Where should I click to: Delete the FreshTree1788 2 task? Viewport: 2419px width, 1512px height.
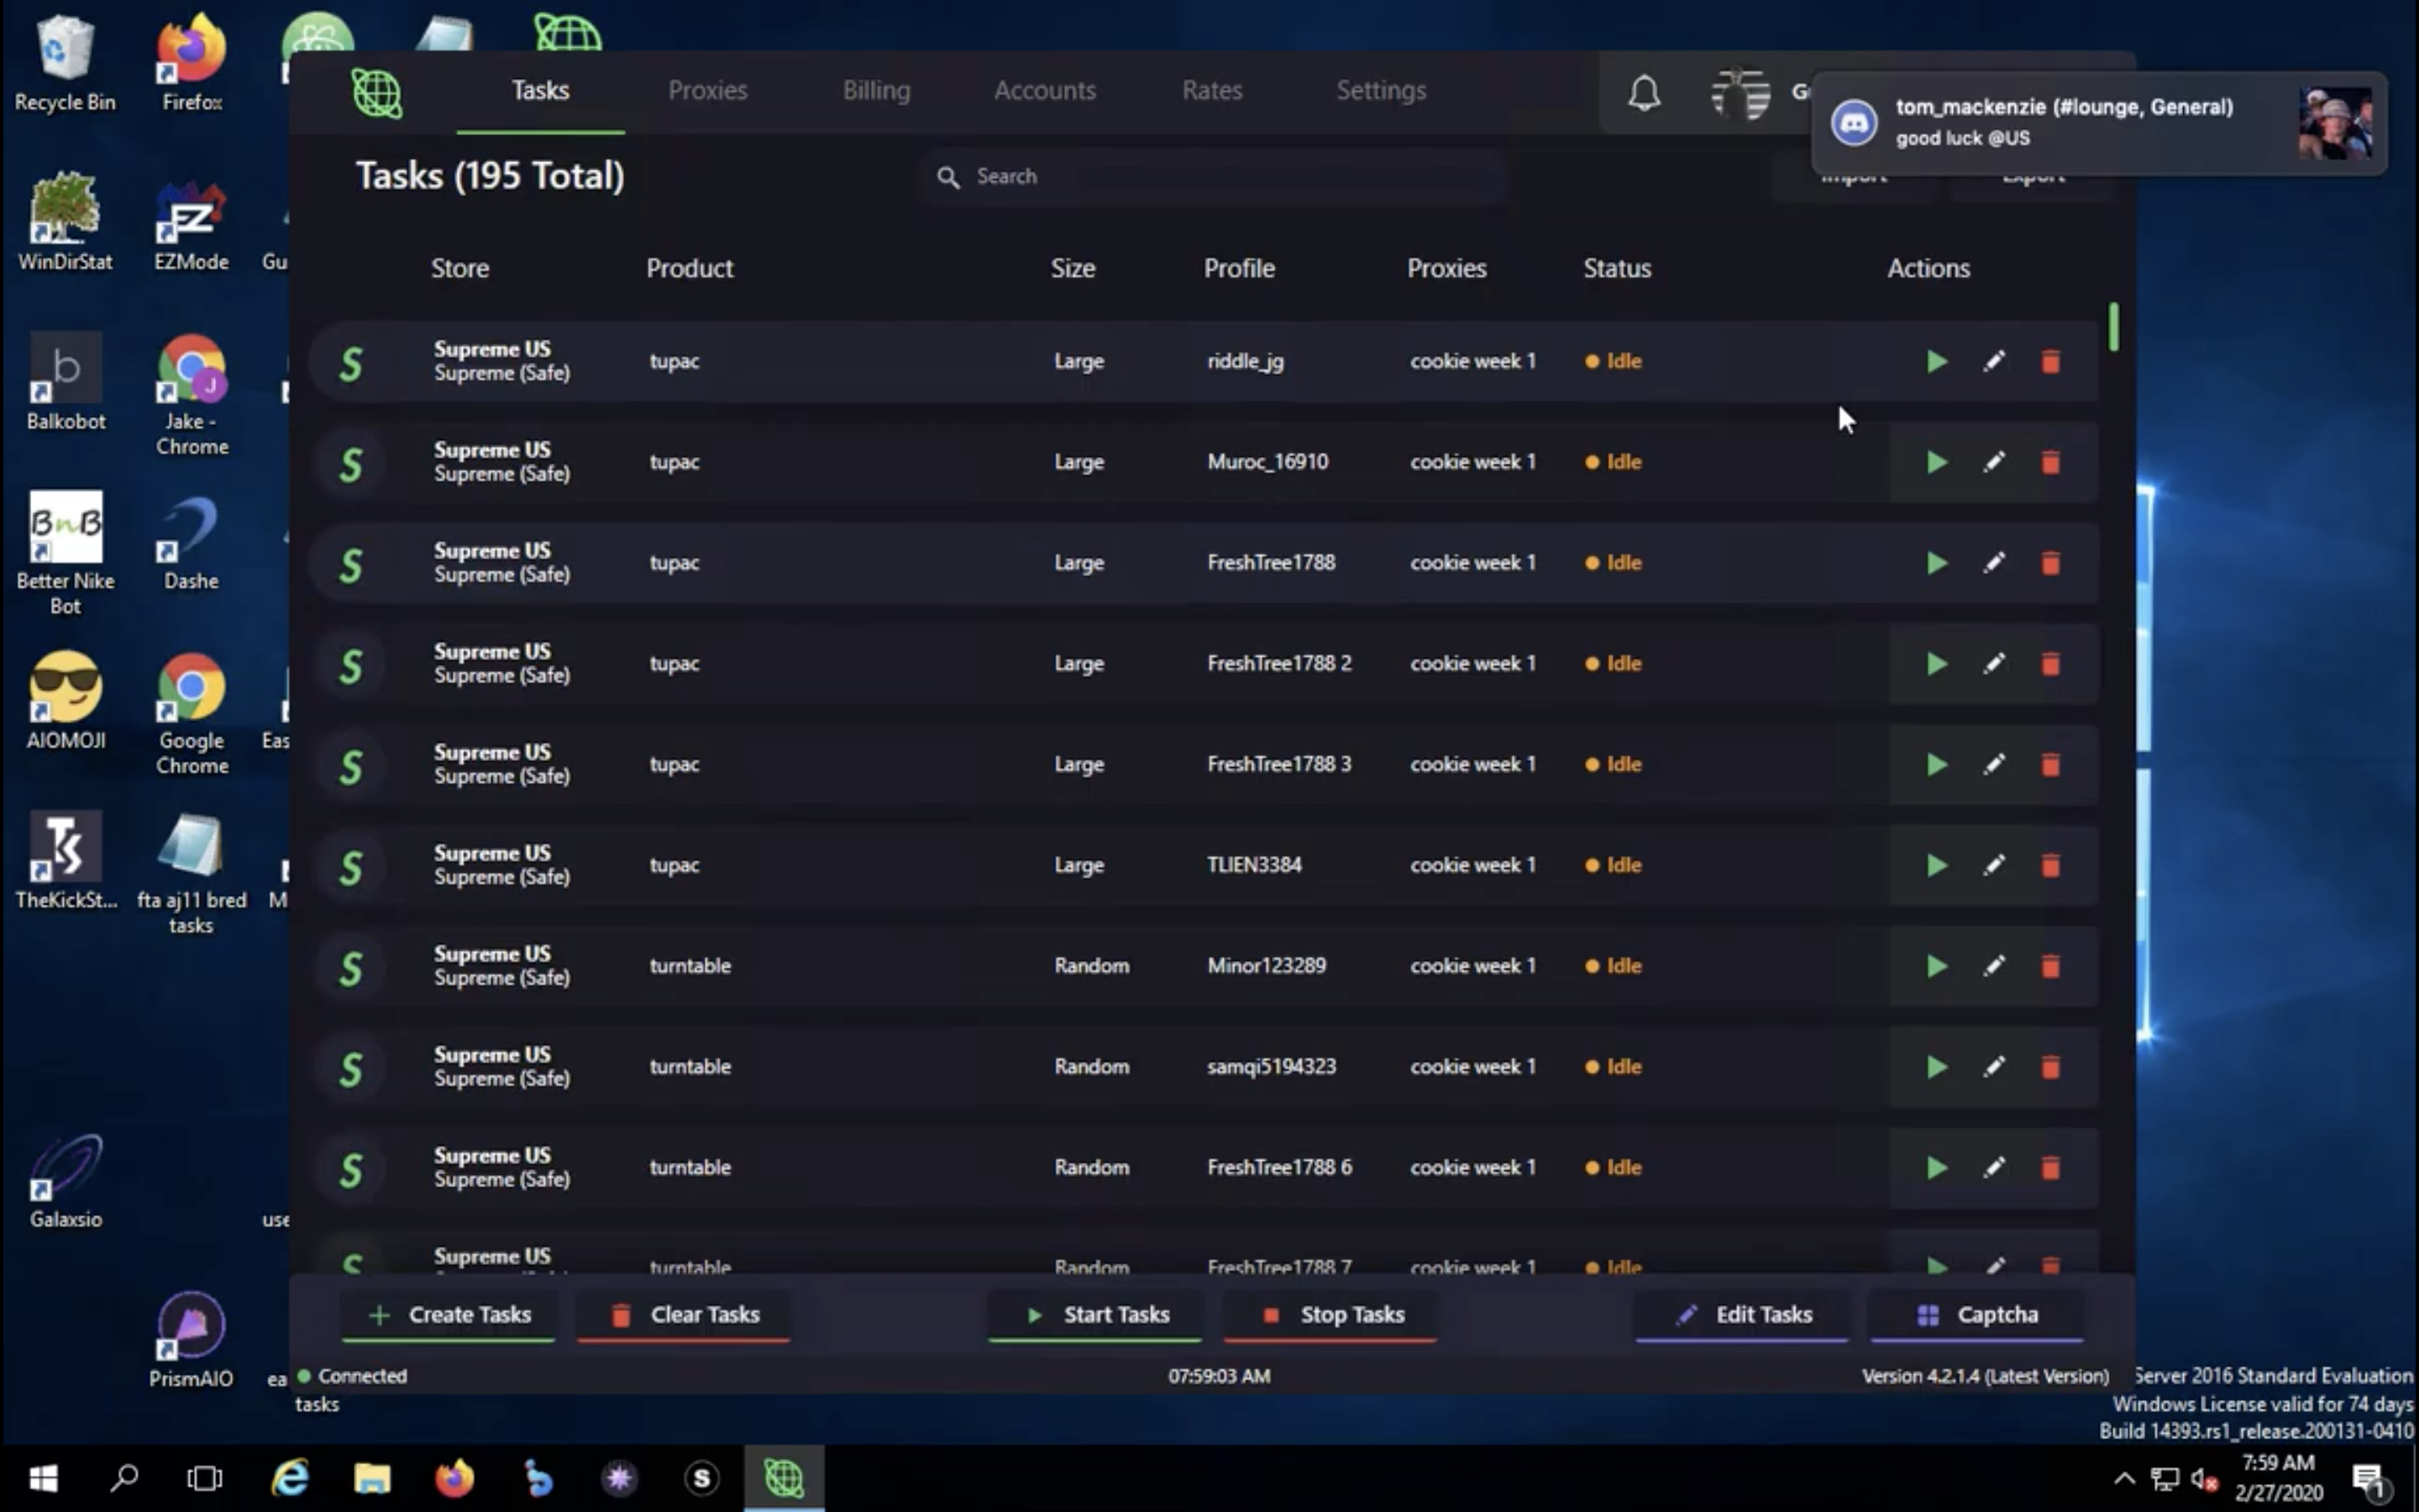[x=2049, y=664]
